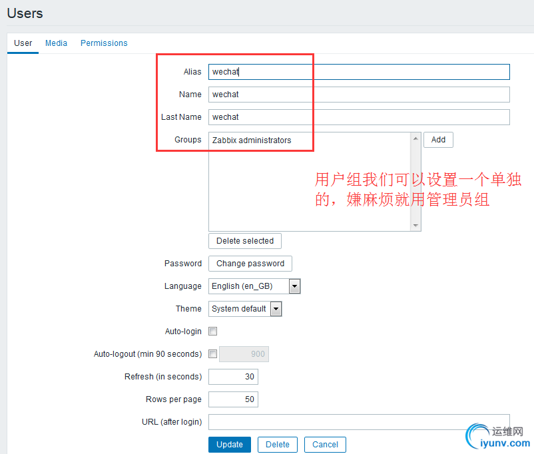
Task: Click the Add group button
Action: point(438,140)
